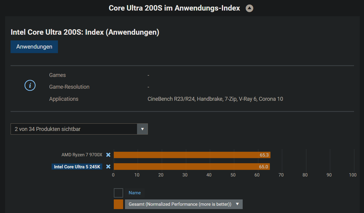Click the empty swatch beside Name

point(118,193)
